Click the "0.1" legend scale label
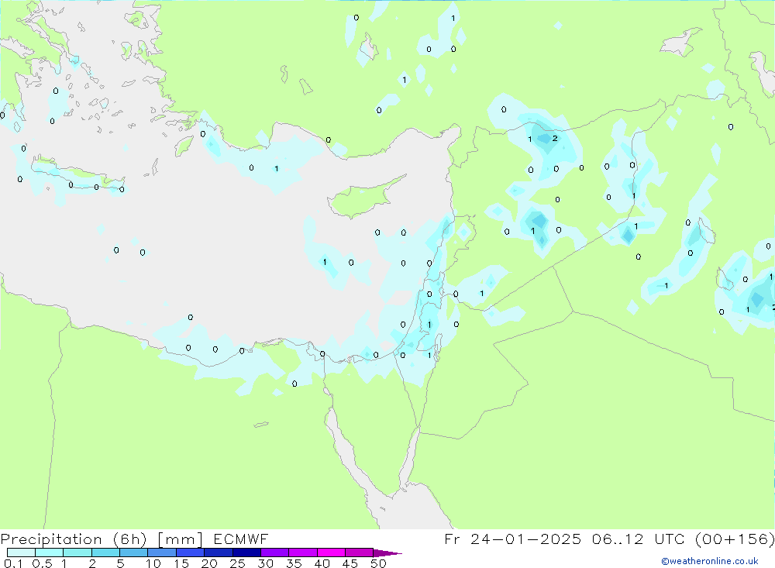 point(13,563)
